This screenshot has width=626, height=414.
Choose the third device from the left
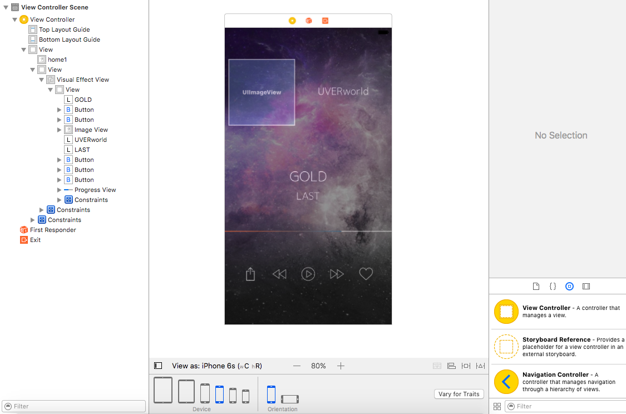pyautogui.click(x=205, y=393)
